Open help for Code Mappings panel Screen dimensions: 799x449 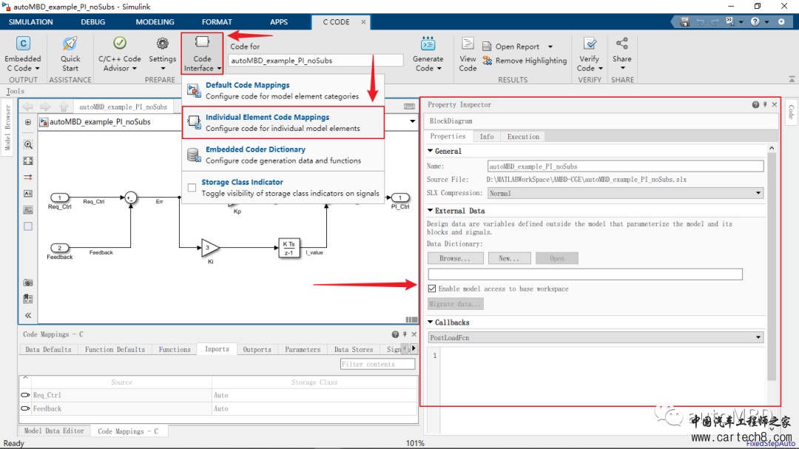coord(395,334)
